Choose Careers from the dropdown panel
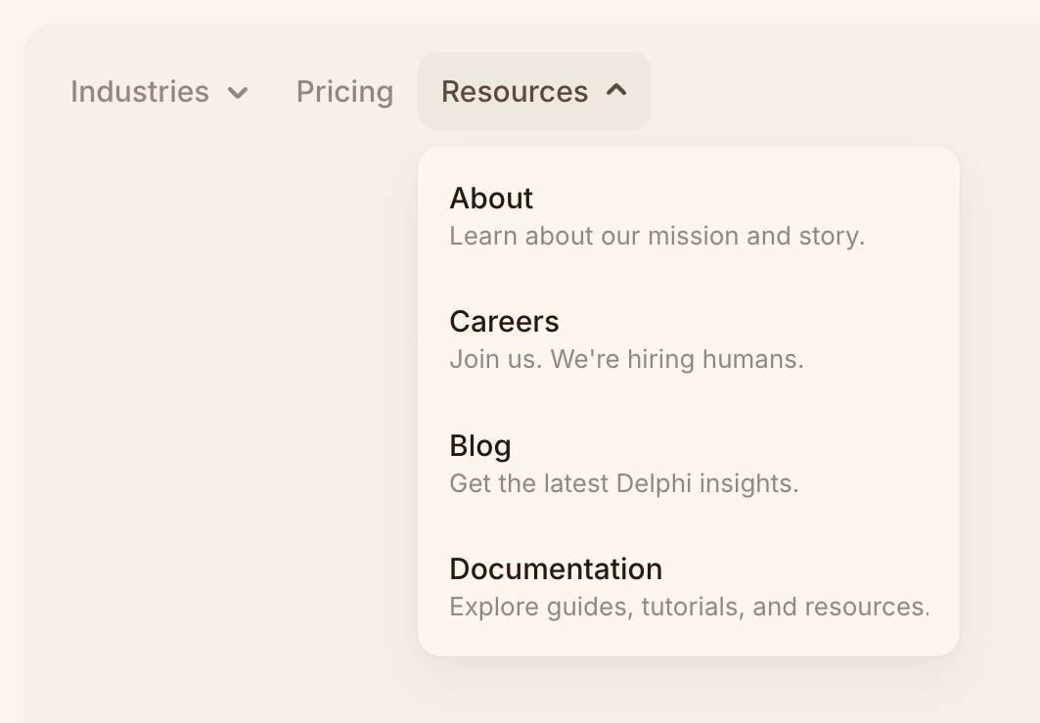The width and height of the screenshot is (1040, 723). (x=505, y=322)
